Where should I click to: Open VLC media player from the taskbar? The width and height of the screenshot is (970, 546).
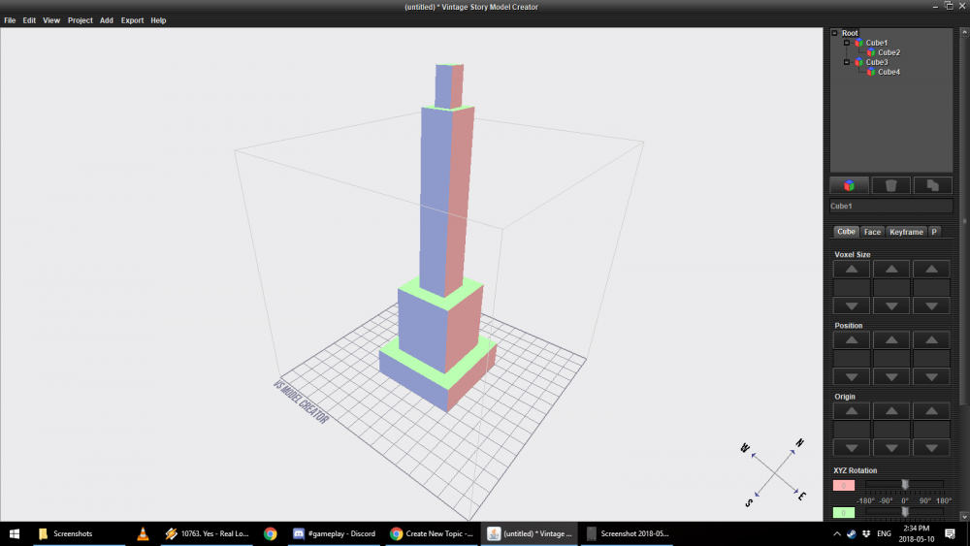[143, 533]
